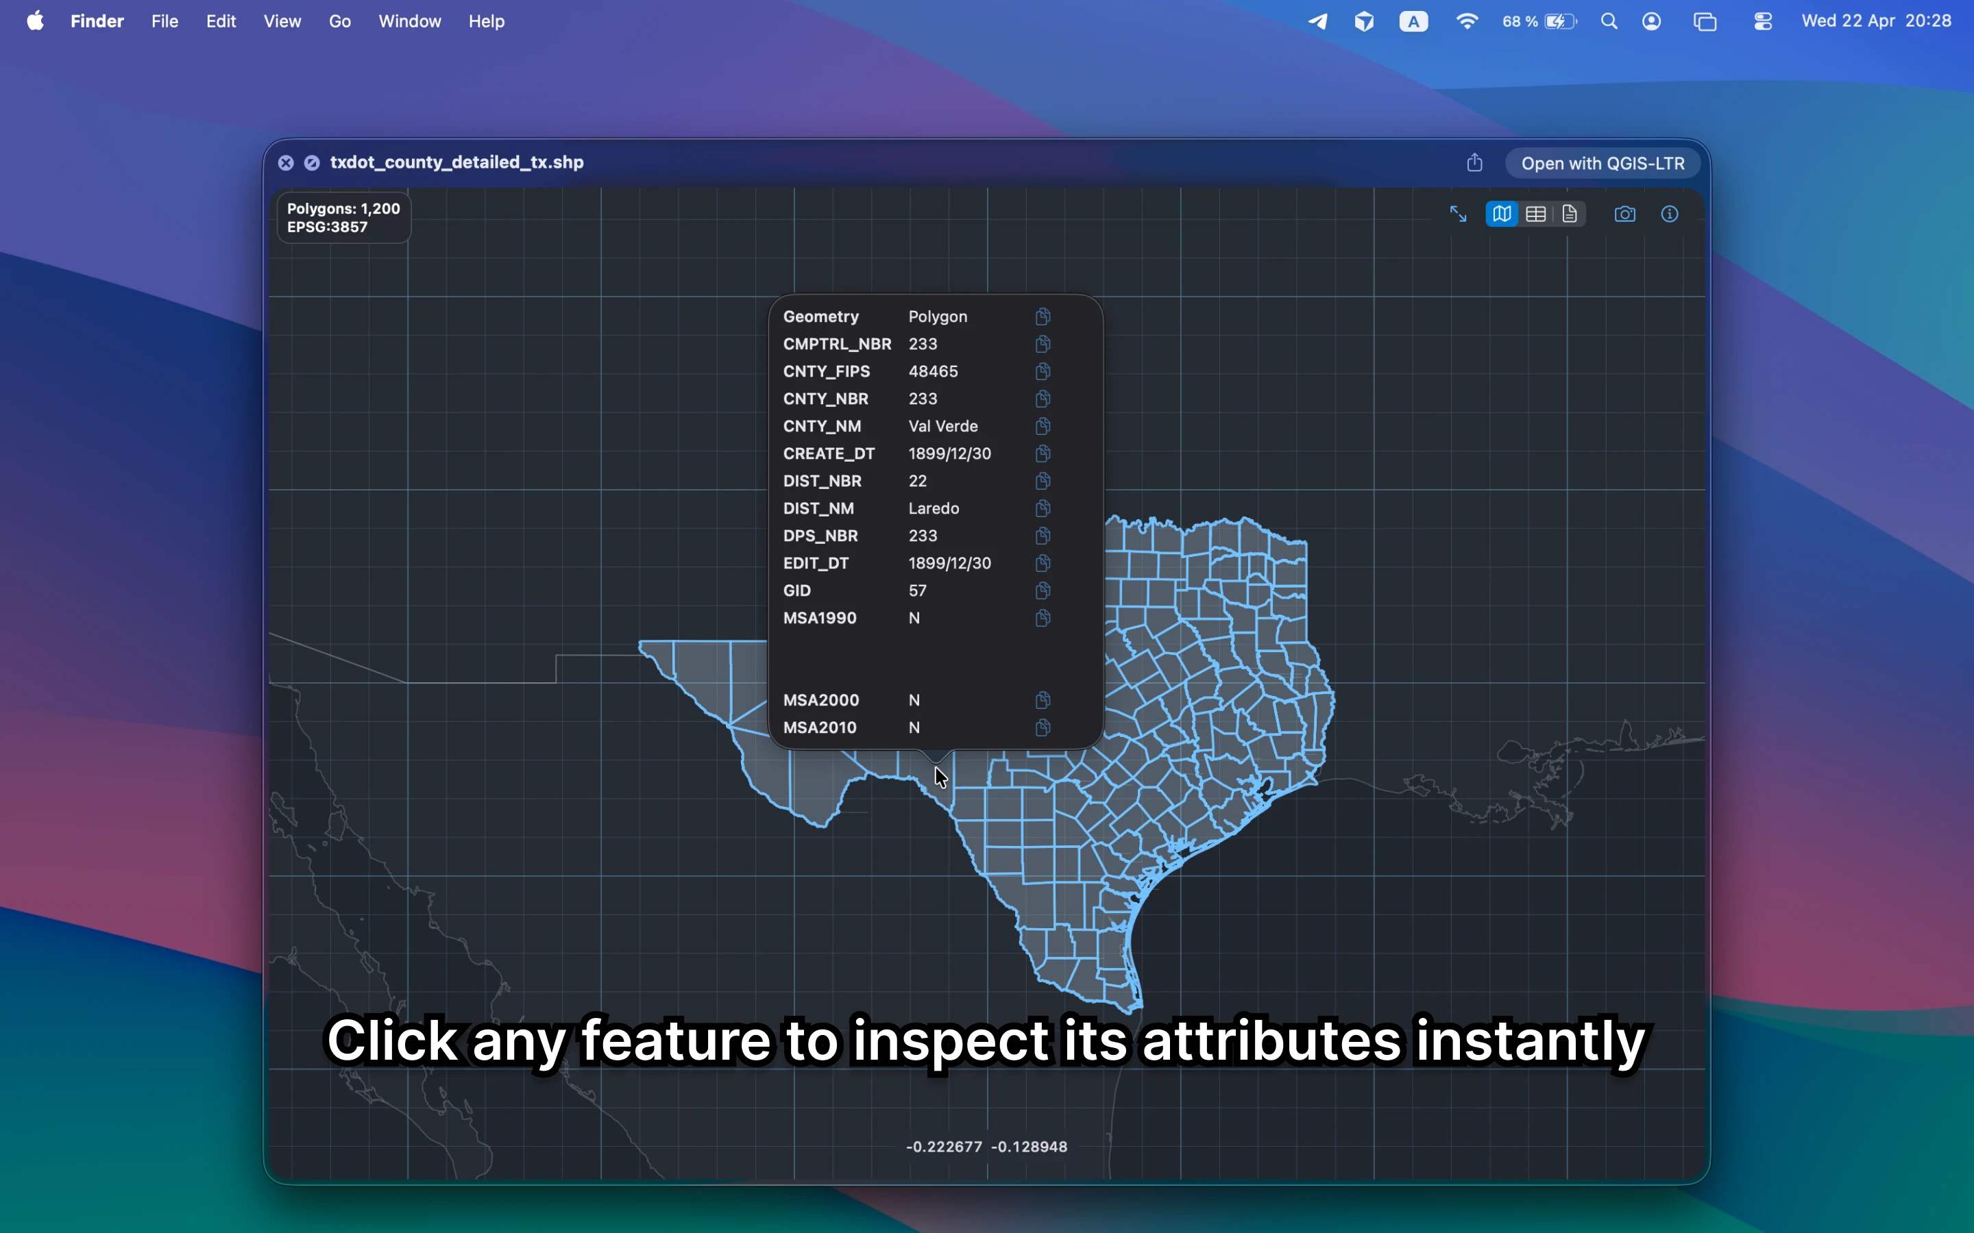Open the Go menu
The height and width of the screenshot is (1233, 1974).
340,21
